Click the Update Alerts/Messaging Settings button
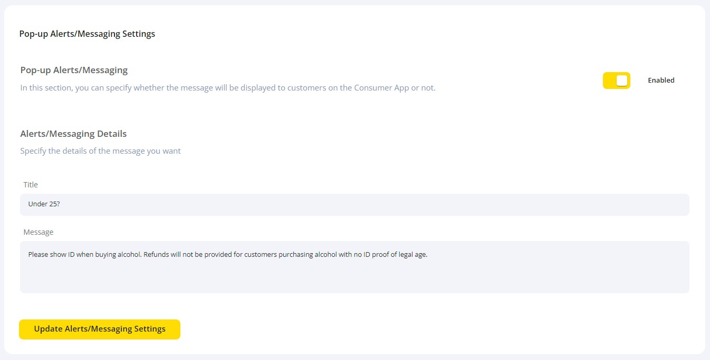The width and height of the screenshot is (710, 360). coord(99,329)
